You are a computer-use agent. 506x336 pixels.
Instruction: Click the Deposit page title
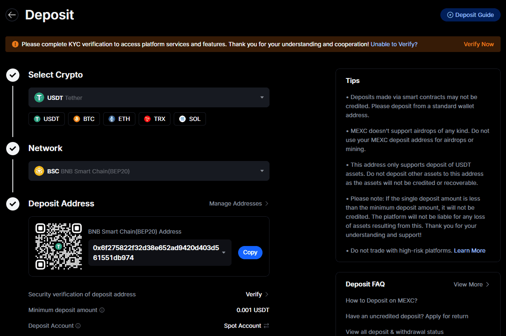point(50,15)
